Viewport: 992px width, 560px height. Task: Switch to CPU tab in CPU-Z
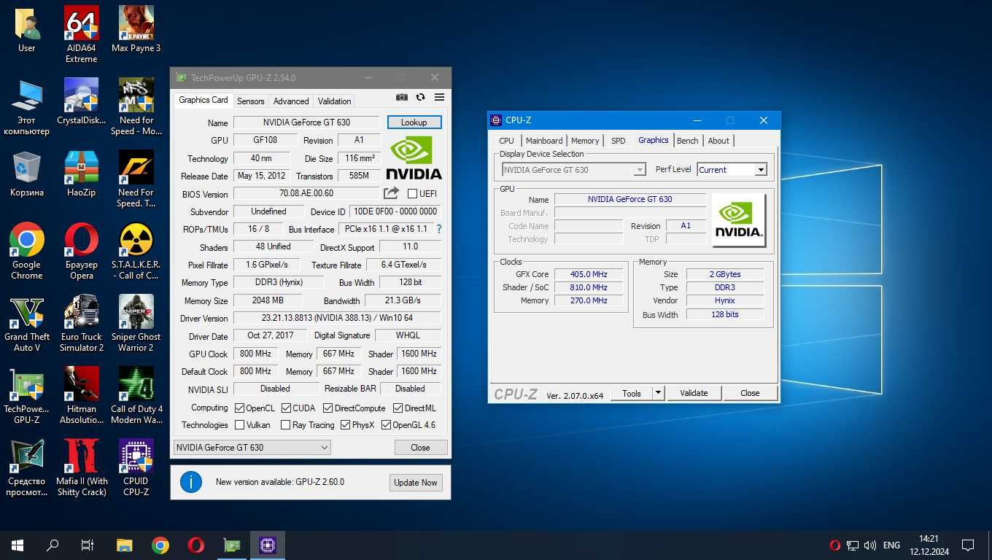506,141
